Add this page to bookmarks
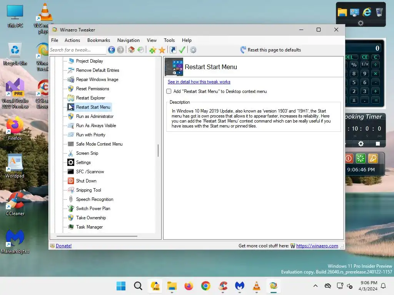This screenshot has width=394, height=295. (x=153, y=50)
